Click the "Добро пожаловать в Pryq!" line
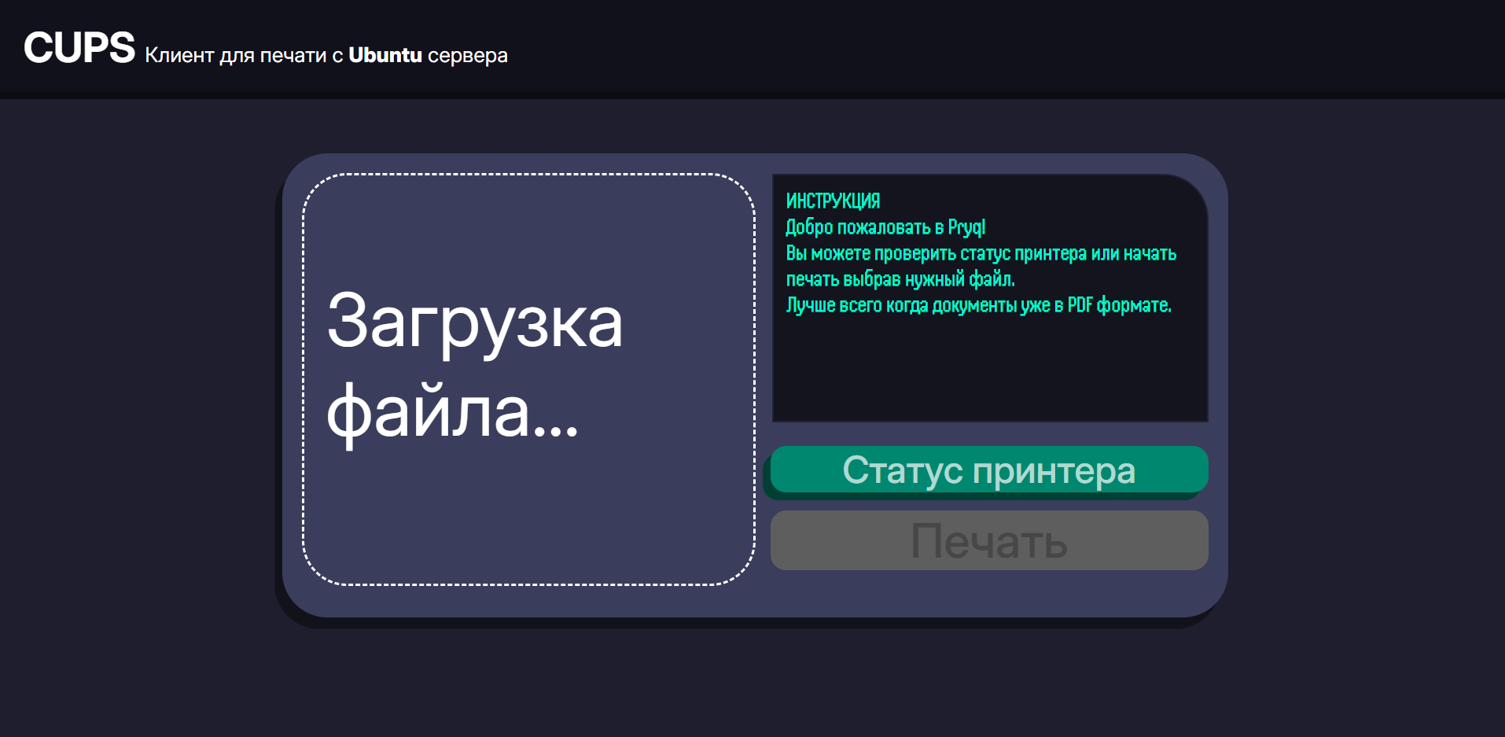The width and height of the screenshot is (1505, 737). [x=885, y=227]
